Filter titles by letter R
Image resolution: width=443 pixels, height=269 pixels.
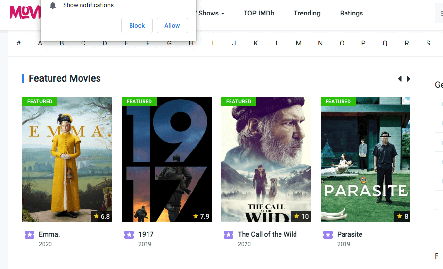[407, 43]
